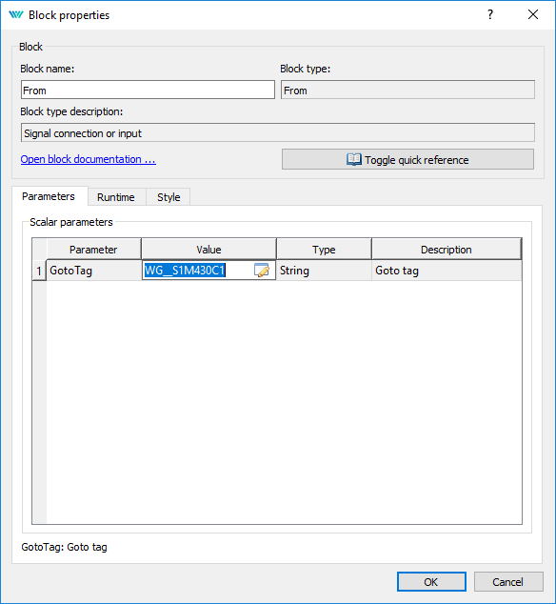The width and height of the screenshot is (556, 604).
Task: Select row 1 header in parameters table
Action: coord(39,271)
